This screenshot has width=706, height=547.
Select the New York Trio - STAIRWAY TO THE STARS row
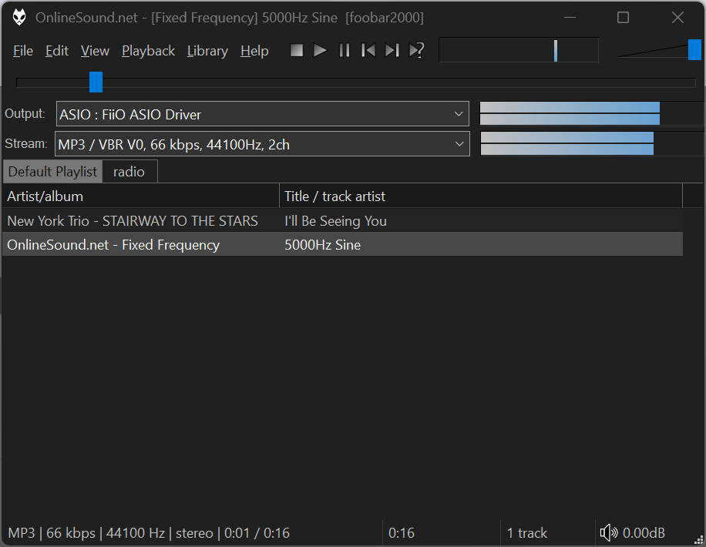[x=343, y=220]
